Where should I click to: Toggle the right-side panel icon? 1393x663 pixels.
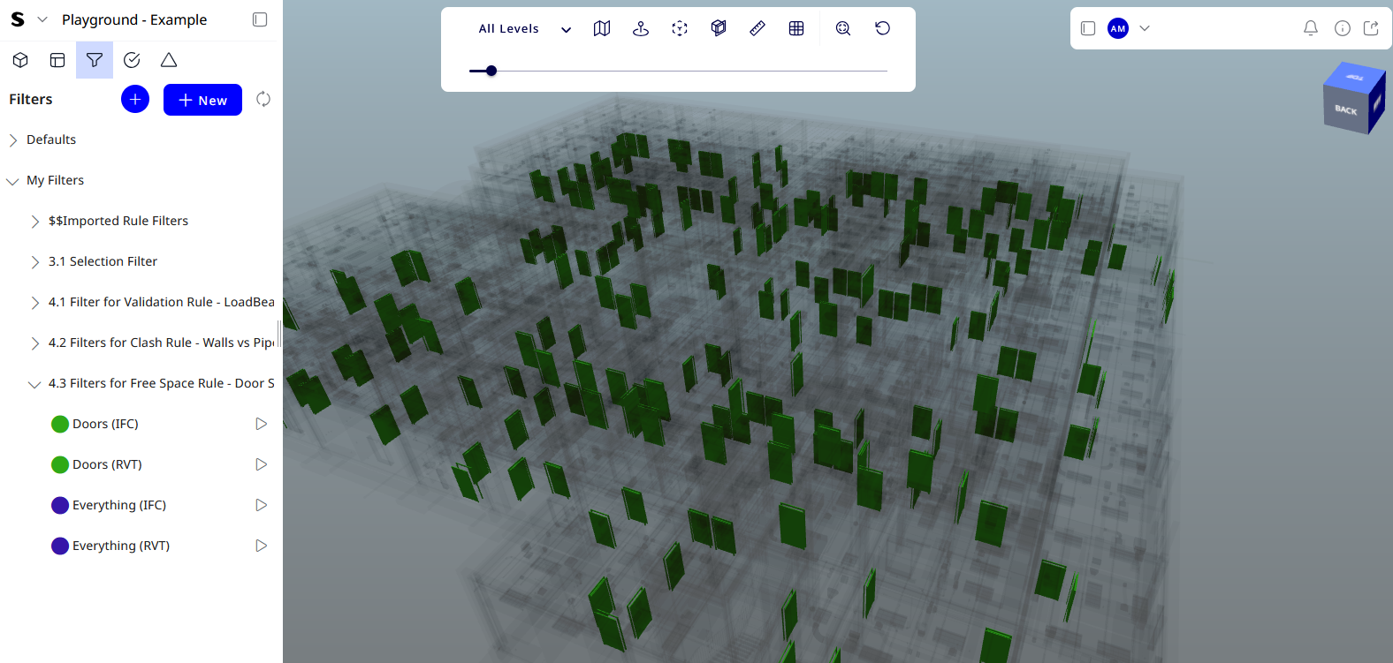point(1088,28)
